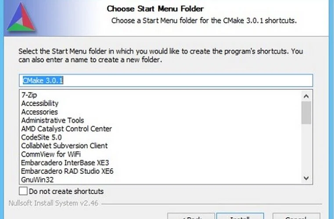Choose Administrative Tools in the list
334x219 pixels.
53,120
